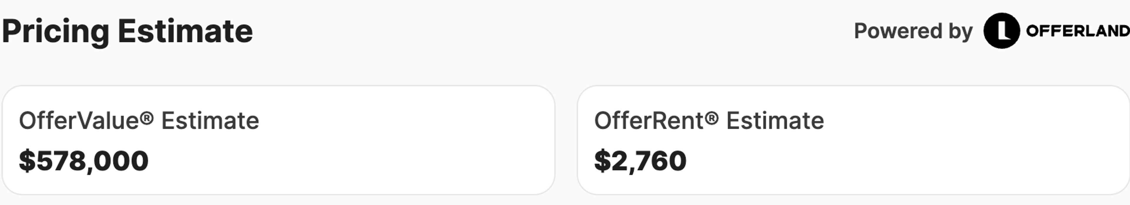Click the 'Powered by' label

coord(913,31)
